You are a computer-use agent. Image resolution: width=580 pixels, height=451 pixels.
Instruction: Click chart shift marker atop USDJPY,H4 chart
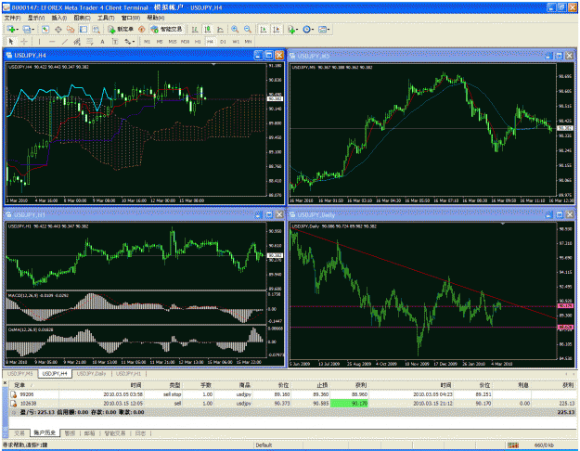[x=213, y=64]
